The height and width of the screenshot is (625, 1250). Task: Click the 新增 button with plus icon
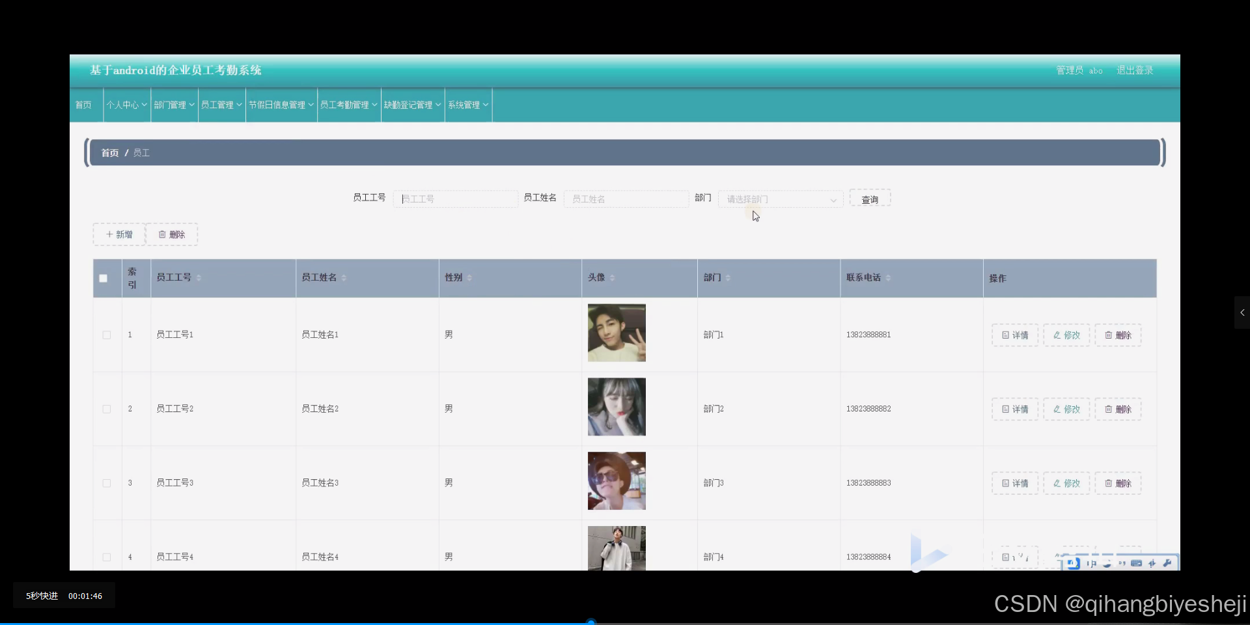point(118,234)
